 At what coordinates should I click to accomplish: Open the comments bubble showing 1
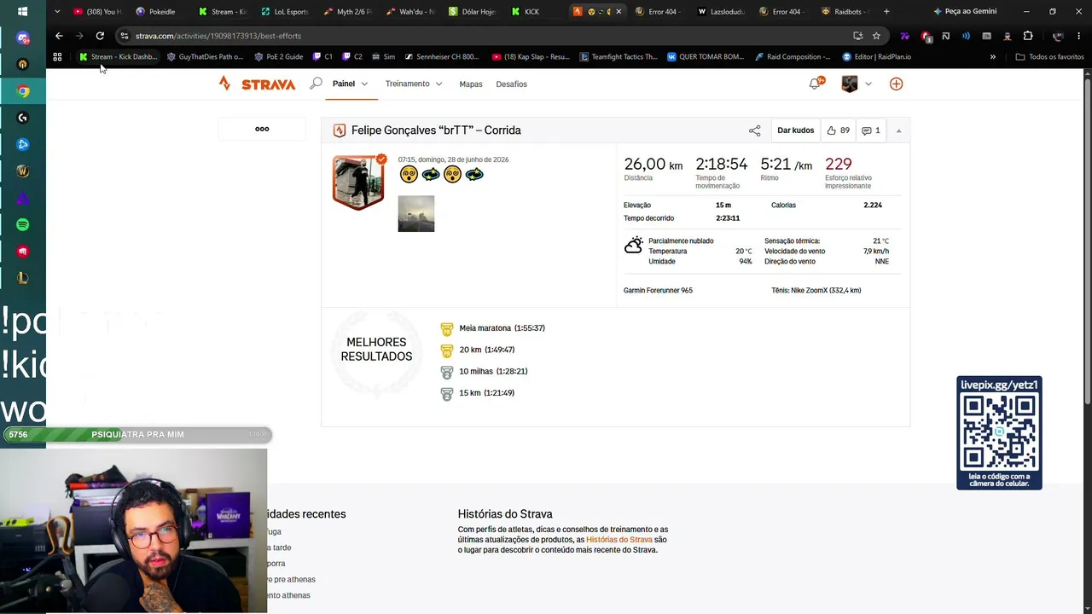point(871,130)
